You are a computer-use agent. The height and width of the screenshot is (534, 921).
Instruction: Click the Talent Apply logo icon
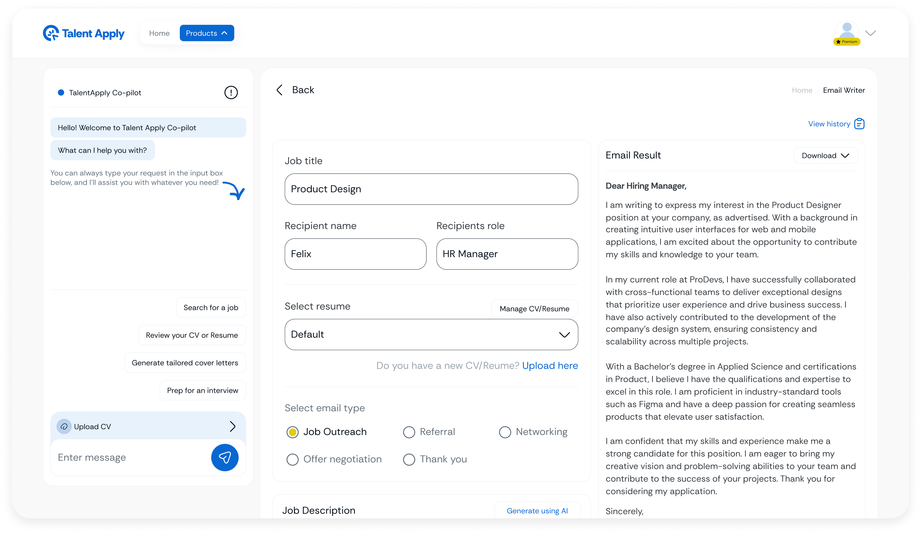(51, 33)
